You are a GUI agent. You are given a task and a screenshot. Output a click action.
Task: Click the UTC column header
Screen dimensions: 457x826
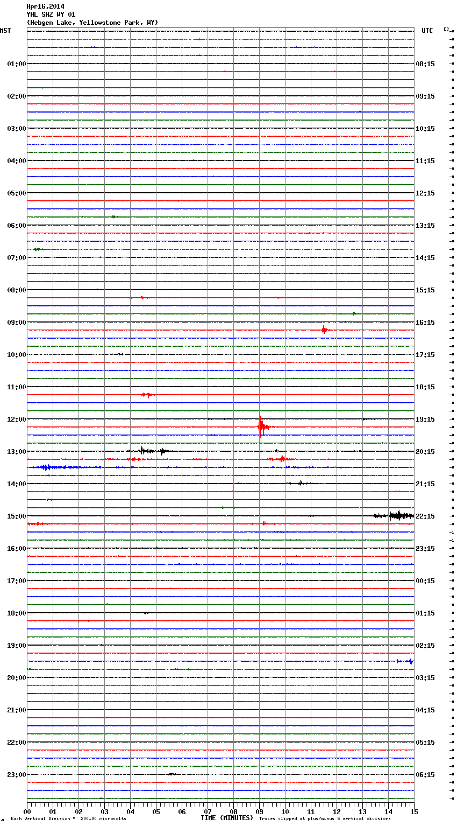pyautogui.click(x=427, y=31)
